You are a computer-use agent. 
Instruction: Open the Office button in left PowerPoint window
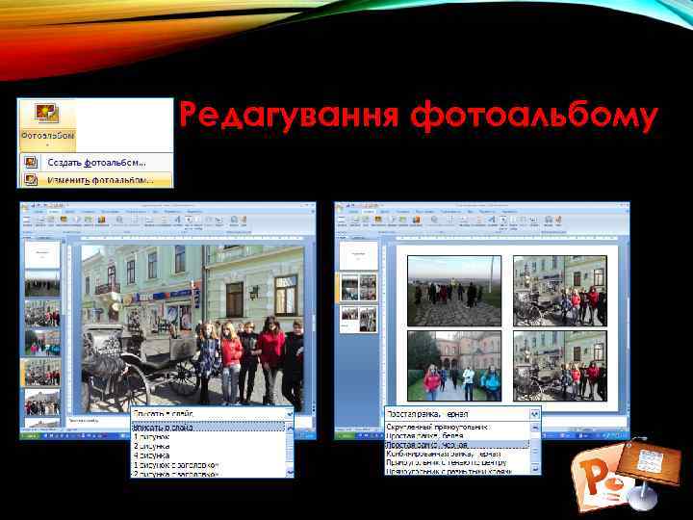point(24,207)
